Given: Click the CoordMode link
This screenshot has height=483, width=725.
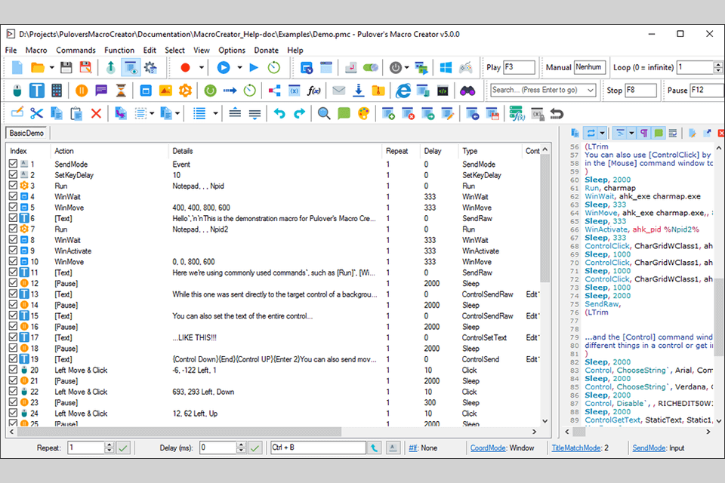Looking at the screenshot, I should coord(488,448).
